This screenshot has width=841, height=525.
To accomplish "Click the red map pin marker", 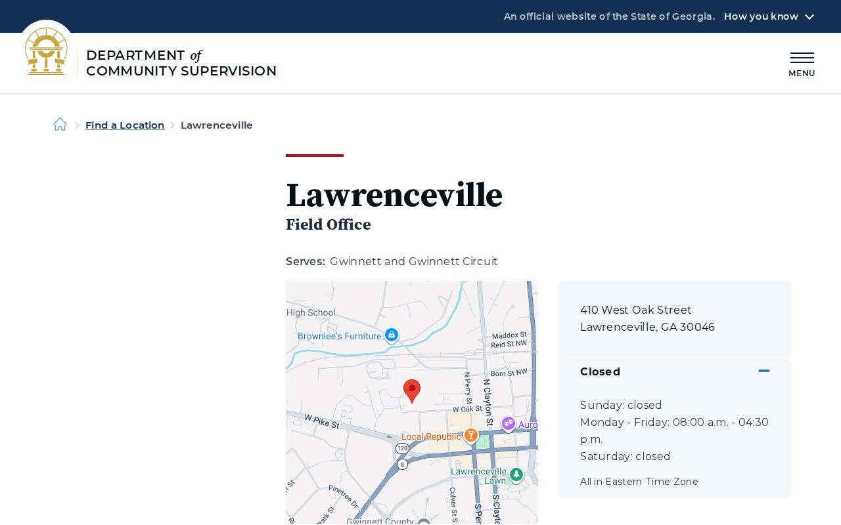I will (x=412, y=391).
